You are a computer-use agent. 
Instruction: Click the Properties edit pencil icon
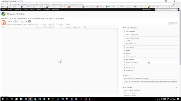pos(176,87)
